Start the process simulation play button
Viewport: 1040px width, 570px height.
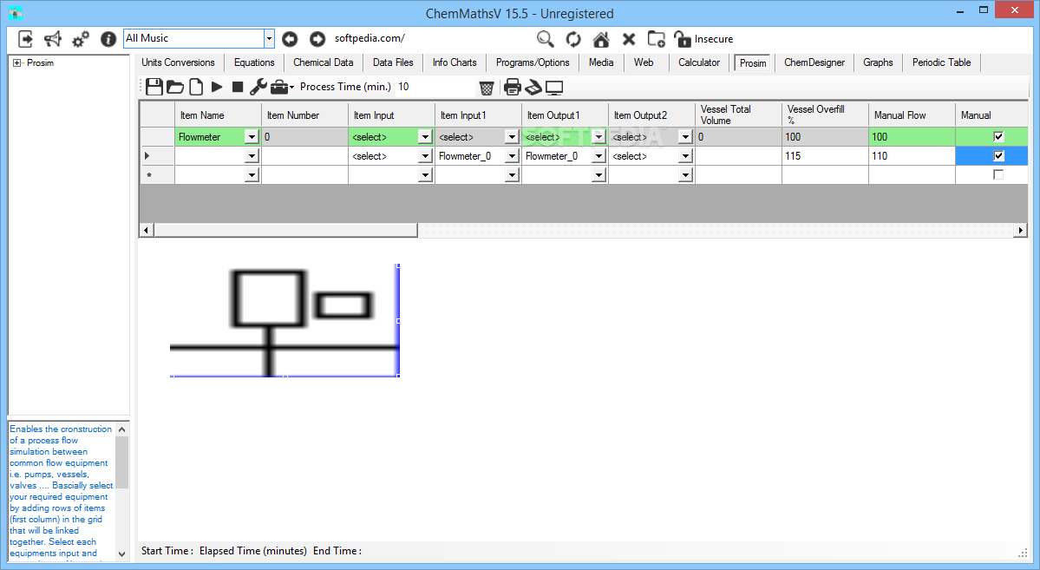(x=217, y=87)
